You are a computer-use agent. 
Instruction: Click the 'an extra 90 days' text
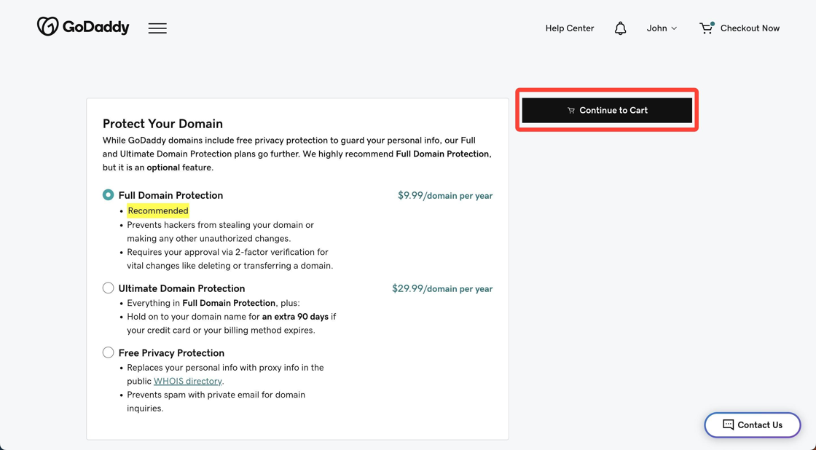295,316
